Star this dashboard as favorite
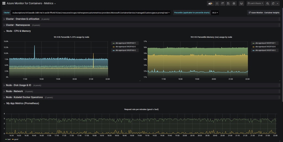This screenshot has height=142, width=283. tap(217, 3)
